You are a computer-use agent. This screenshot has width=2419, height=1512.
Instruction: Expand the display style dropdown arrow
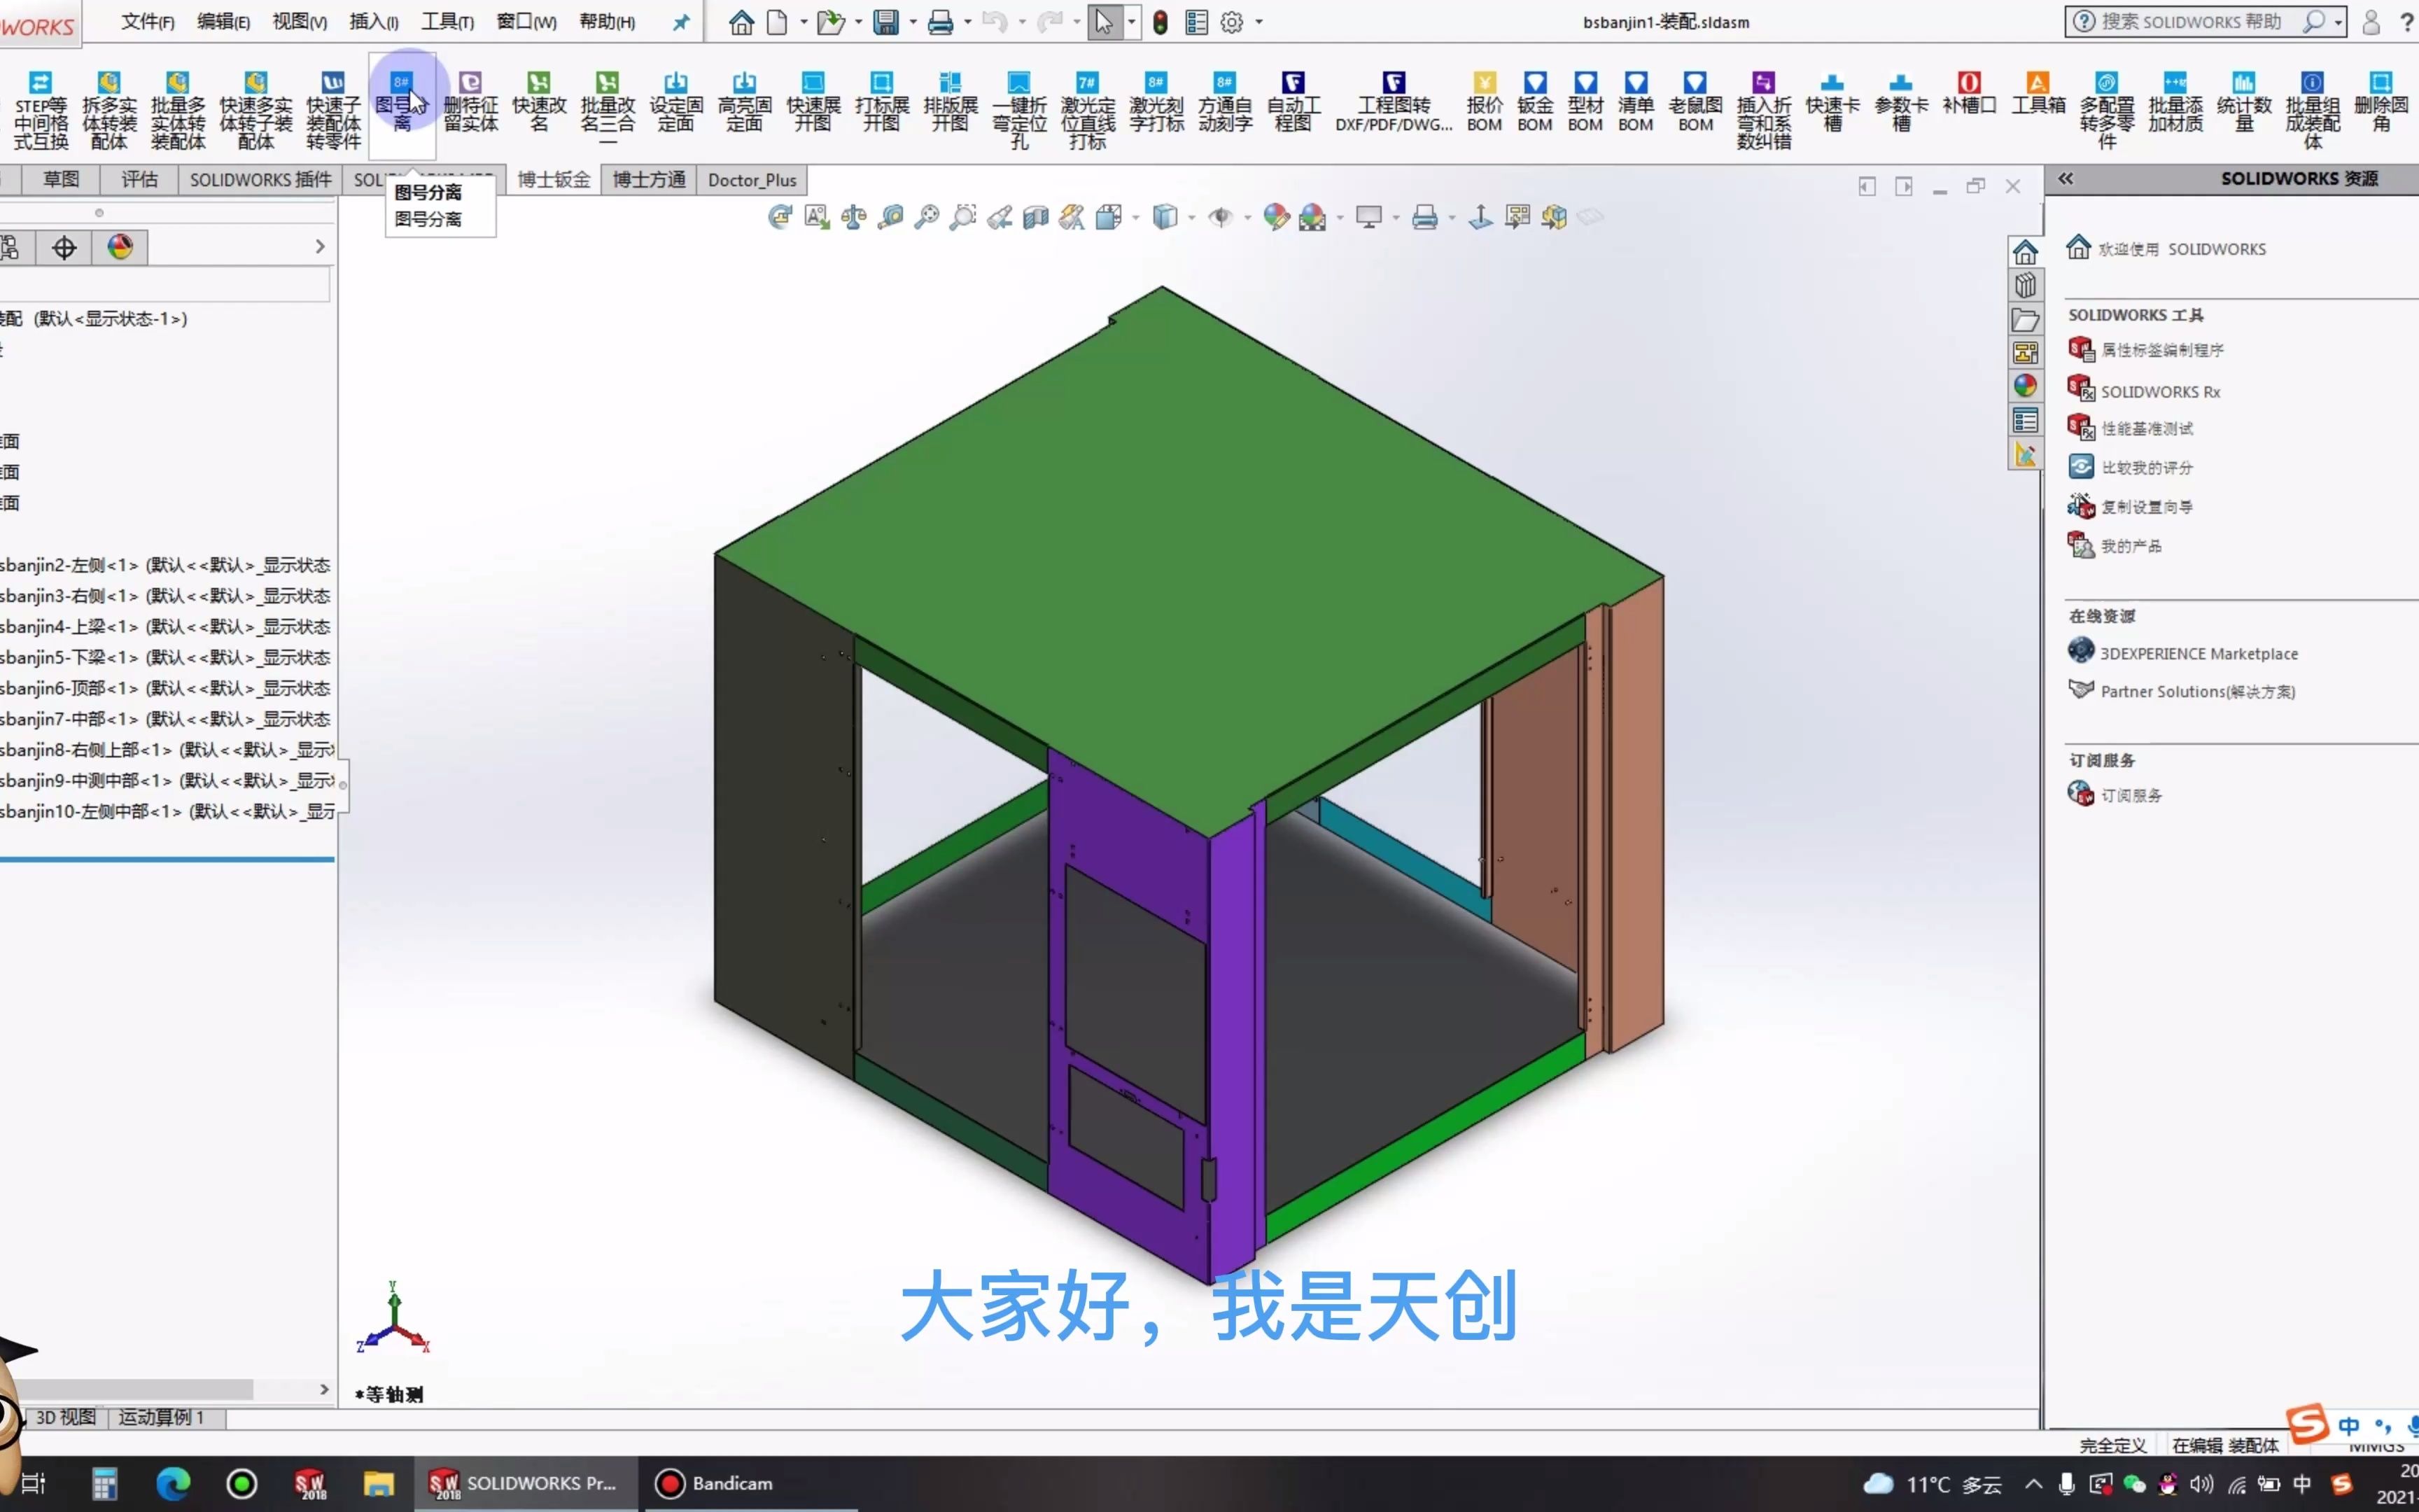(x=1191, y=217)
